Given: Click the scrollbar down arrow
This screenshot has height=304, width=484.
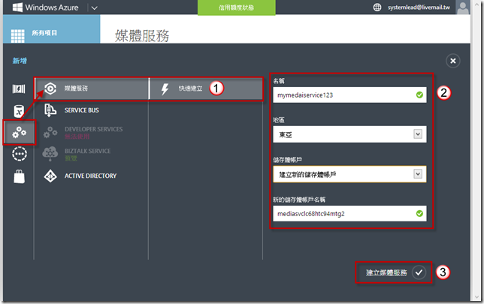Looking at the screenshot, I should (x=477, y=297).
